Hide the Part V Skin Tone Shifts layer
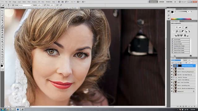 point(172,82)
